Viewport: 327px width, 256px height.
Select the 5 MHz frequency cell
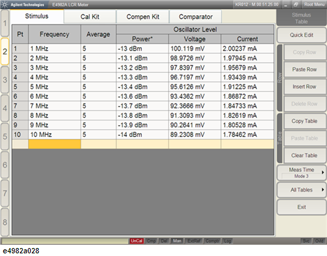[55, 86]
